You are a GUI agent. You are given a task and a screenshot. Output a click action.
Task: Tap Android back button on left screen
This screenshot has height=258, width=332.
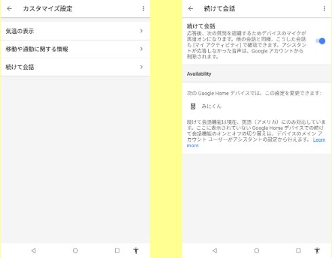point(34,251)
